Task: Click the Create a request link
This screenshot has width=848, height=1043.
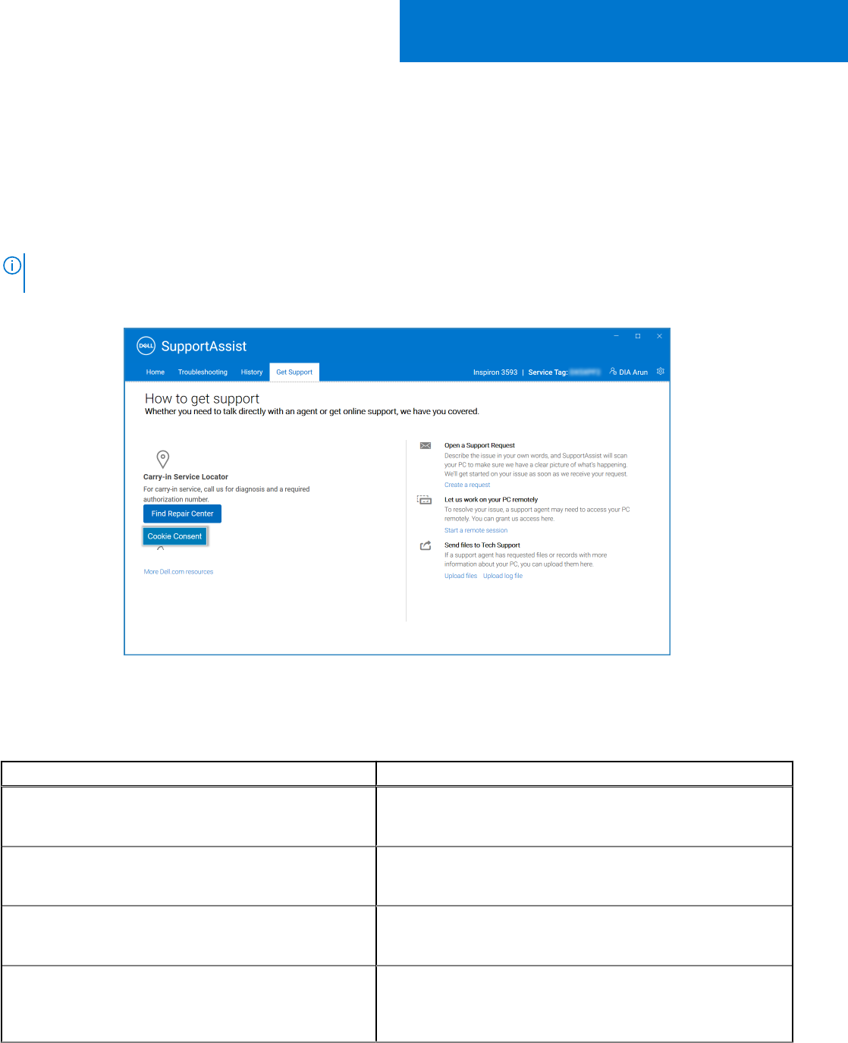Action: tap(467, 485)
